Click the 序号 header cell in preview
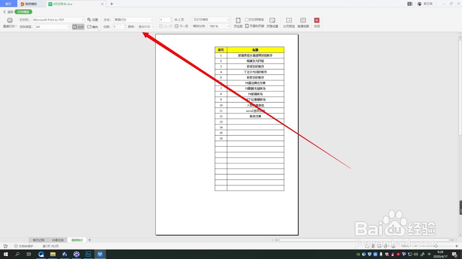This screenshot has height=259, width=462. click(221, 50)
